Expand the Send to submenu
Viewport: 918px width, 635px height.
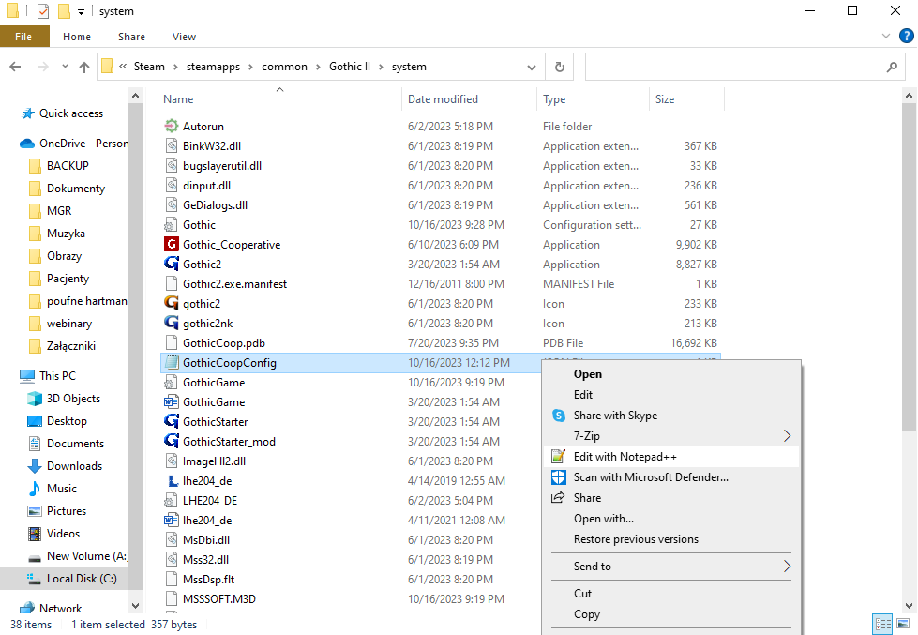click(671, 567)
